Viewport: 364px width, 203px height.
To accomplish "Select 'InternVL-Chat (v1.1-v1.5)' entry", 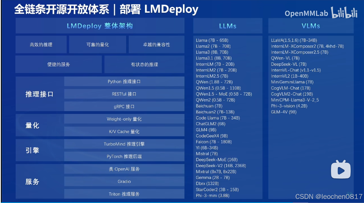I will pyautogui.click(x=296, y=70).
